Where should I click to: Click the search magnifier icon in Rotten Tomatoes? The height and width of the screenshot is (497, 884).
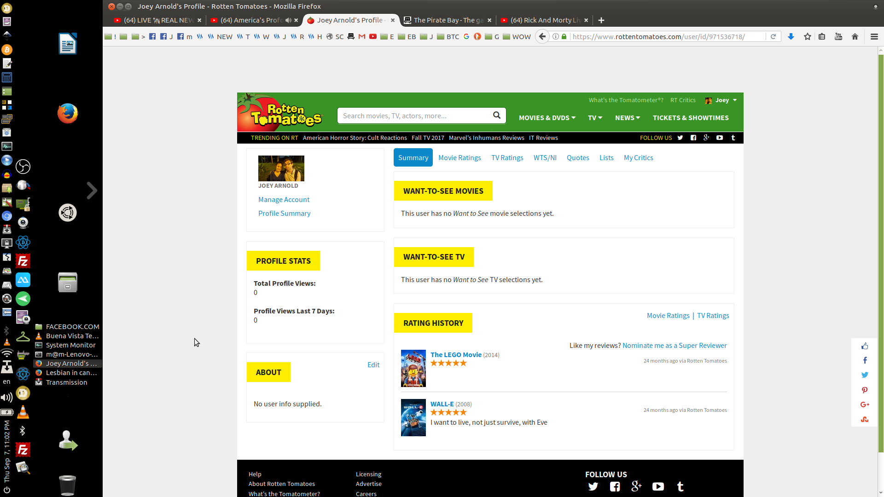(496, 116)
